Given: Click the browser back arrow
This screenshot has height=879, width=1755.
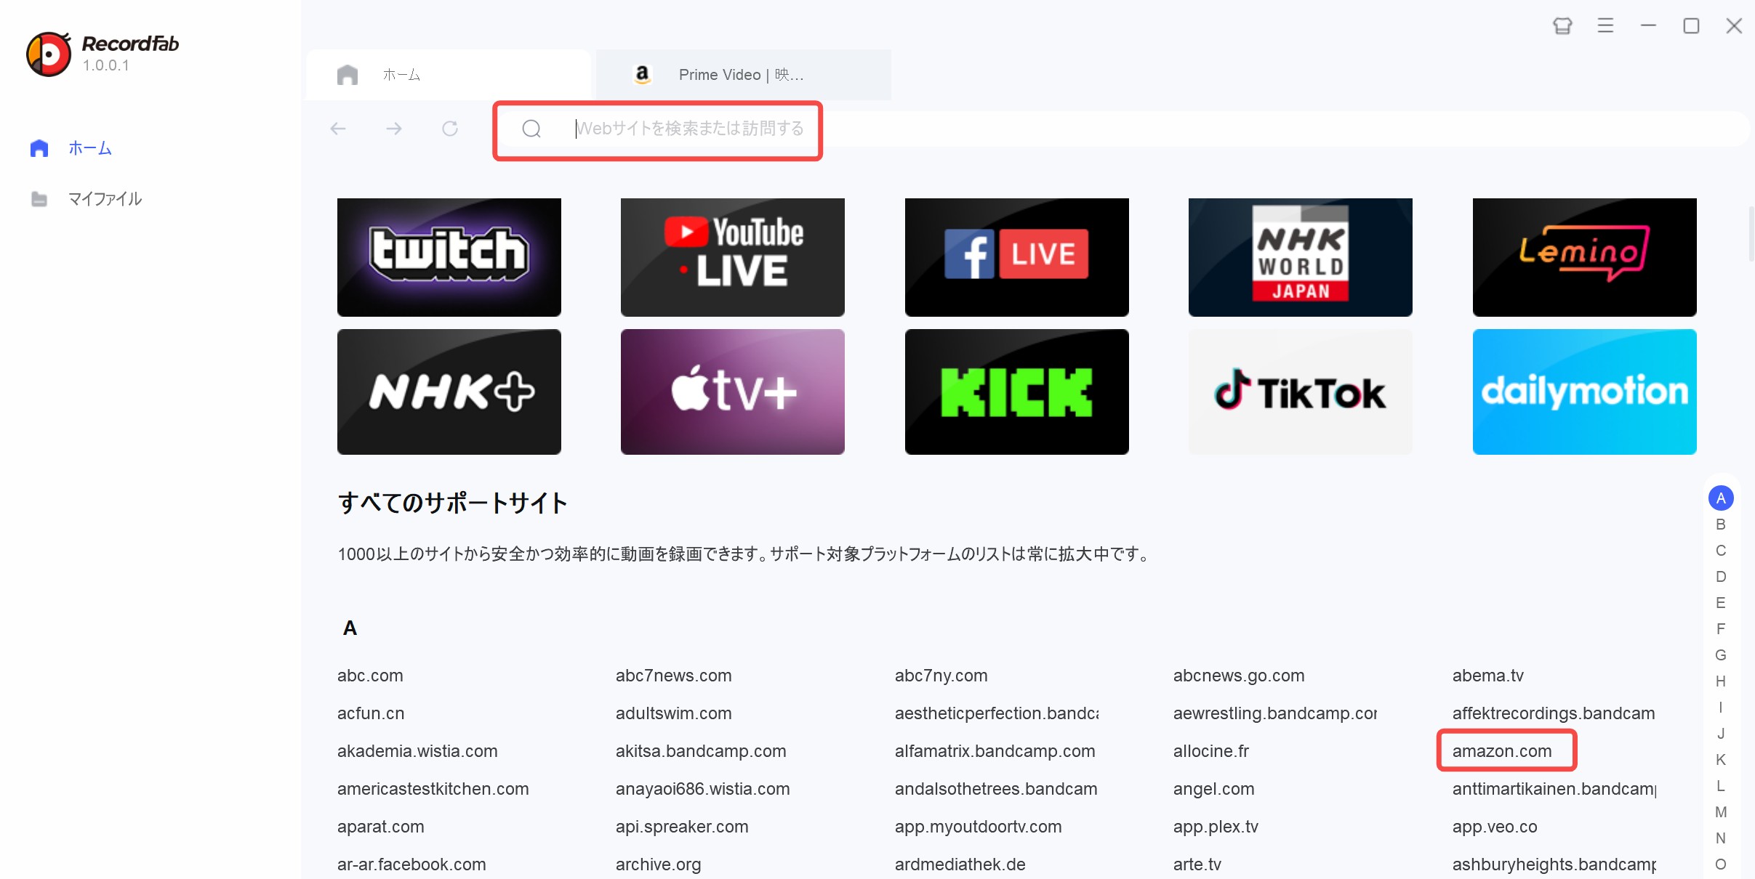Looking at the screenshot, I should [338, 129].
